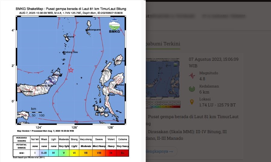This screenshot has width=271, height=162.
Task: Click the Labuha label on the map
Action: (106, 112)
